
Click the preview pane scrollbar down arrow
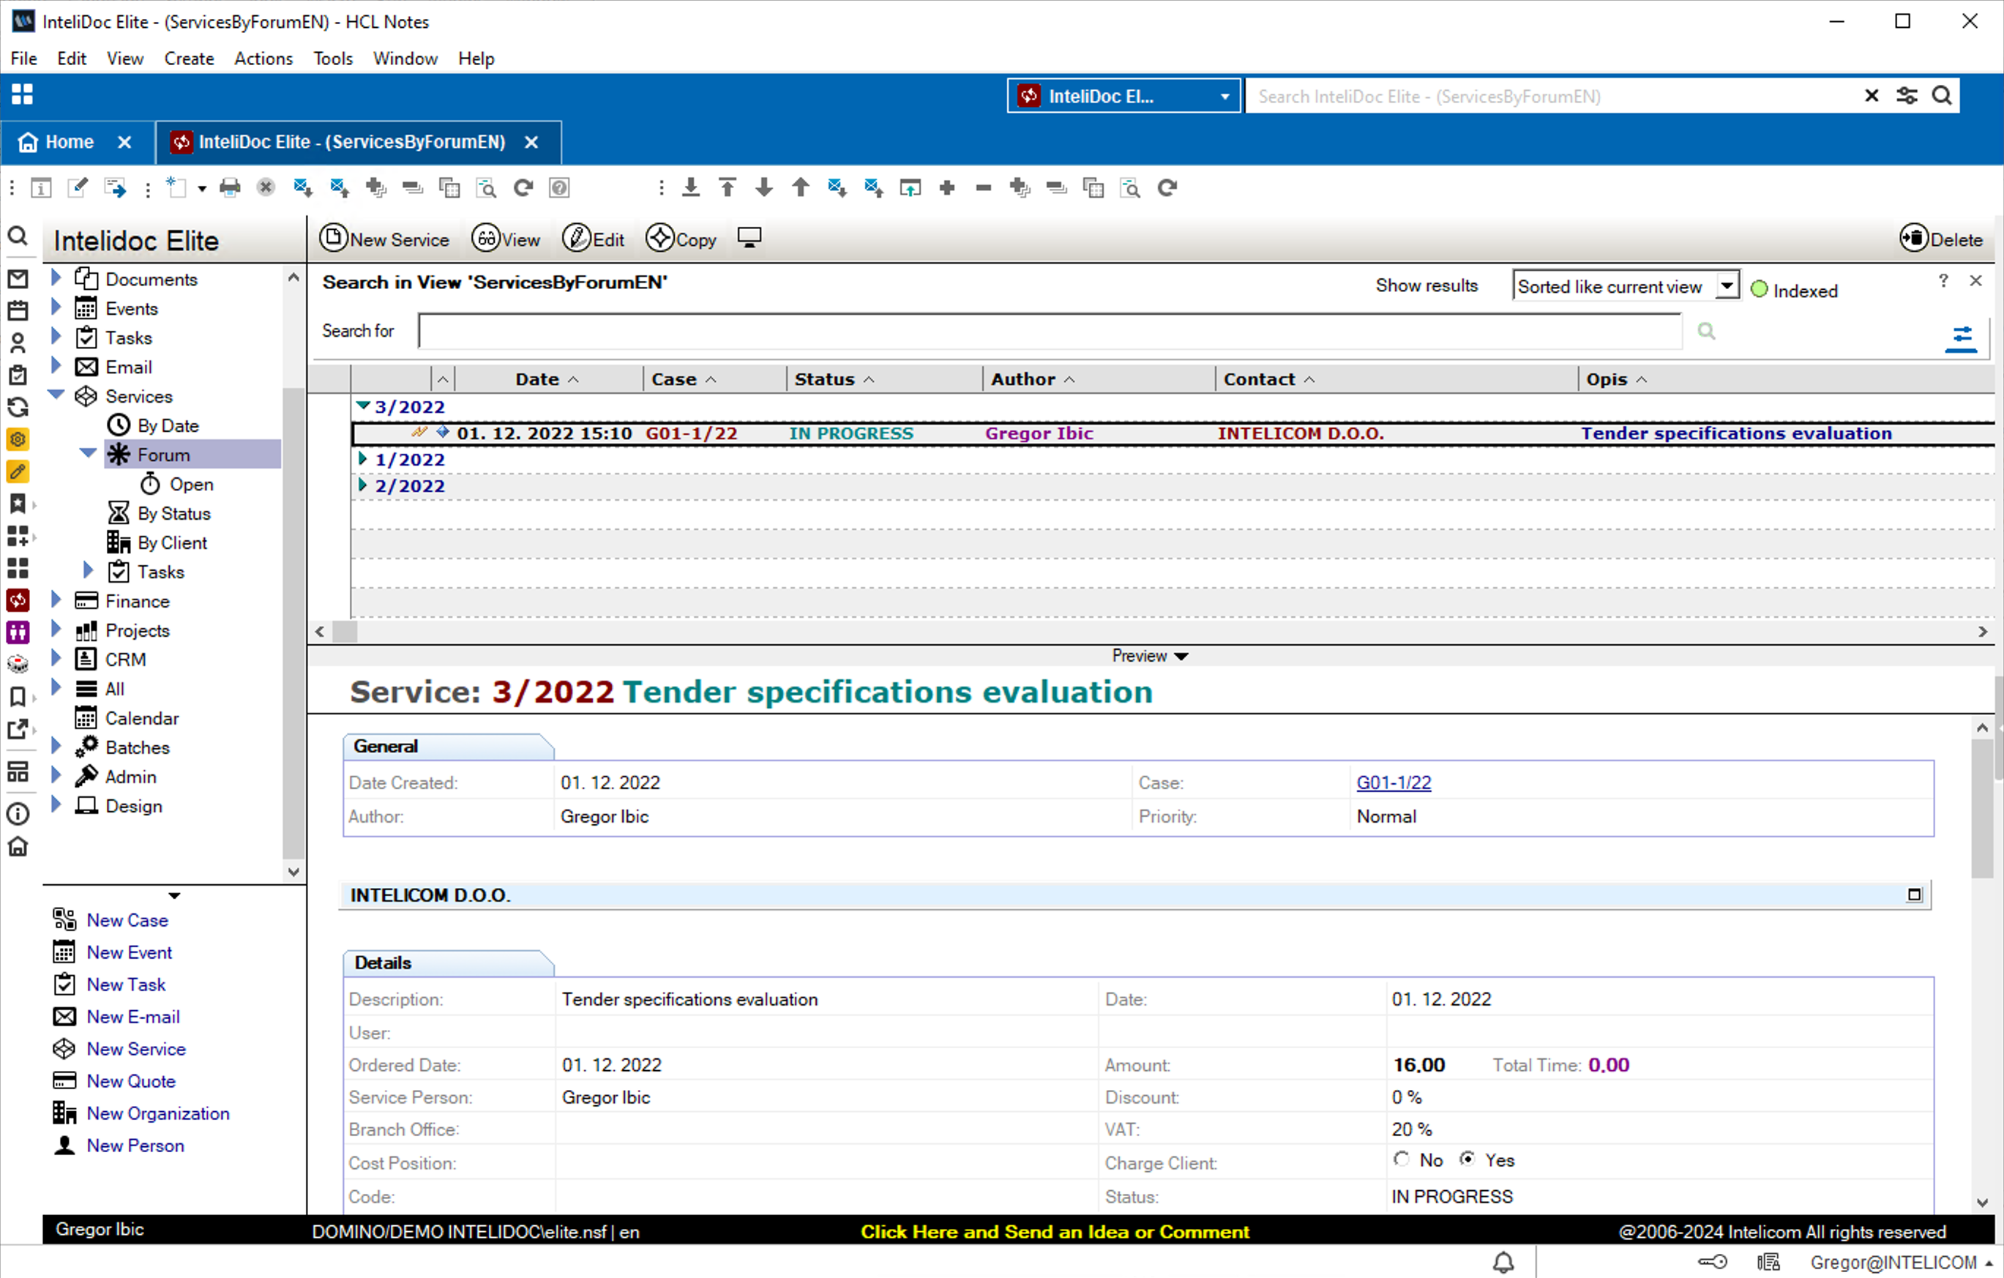tap(1982, 1203)
